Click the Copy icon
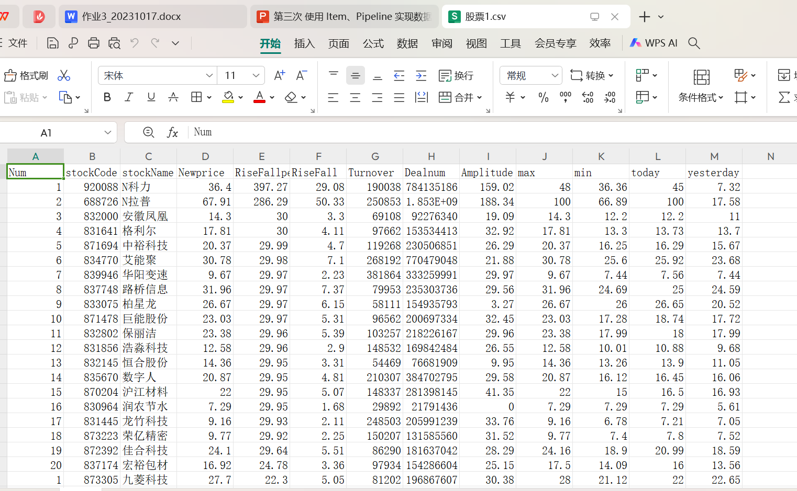 65,97
